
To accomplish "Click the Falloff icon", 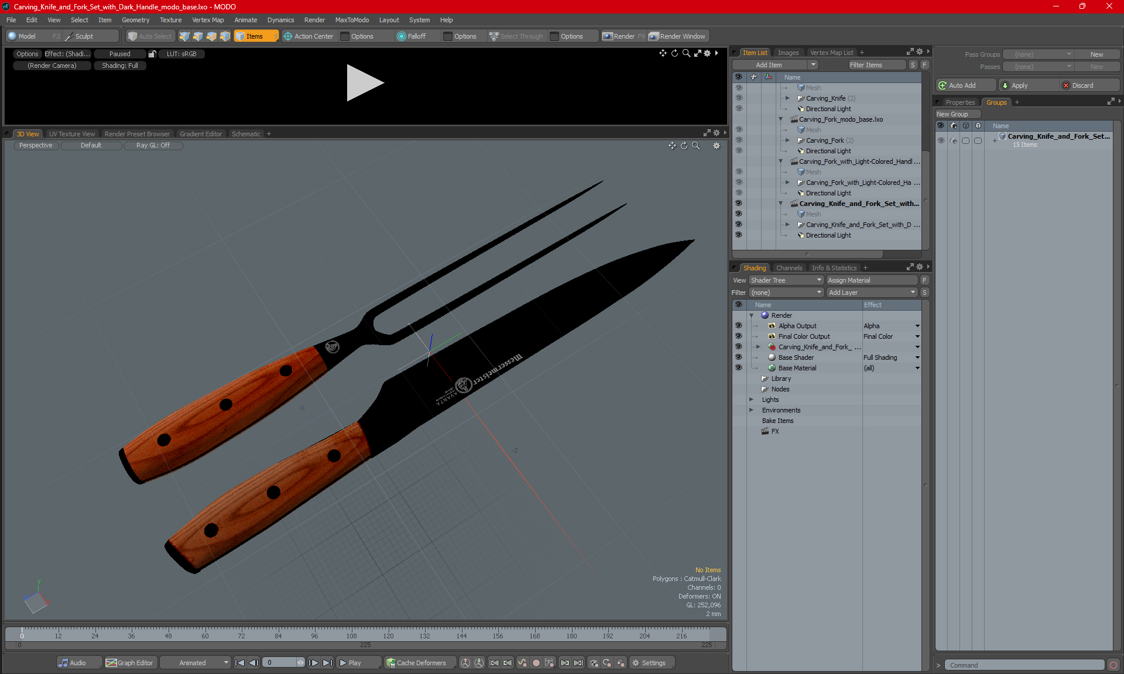I will pos(402,36).
